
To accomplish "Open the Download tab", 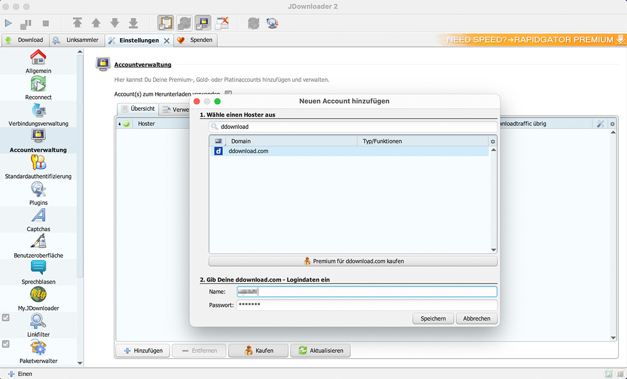I will (25, 40).
